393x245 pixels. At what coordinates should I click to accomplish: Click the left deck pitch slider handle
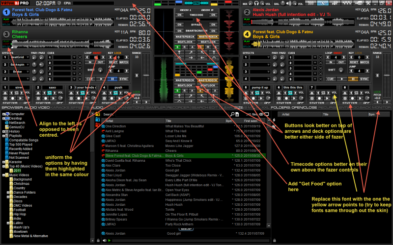click(x=146, y=75)
